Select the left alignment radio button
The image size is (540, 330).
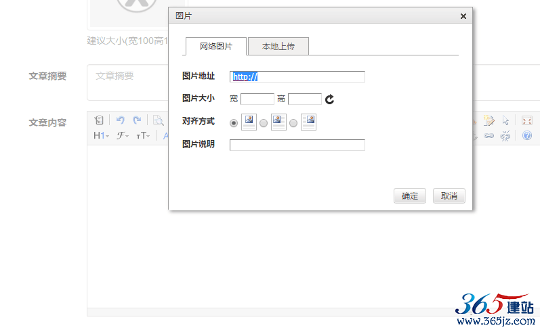(x=264, y=123)
